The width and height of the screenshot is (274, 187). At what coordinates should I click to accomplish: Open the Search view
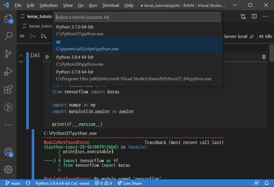(8, 36)
